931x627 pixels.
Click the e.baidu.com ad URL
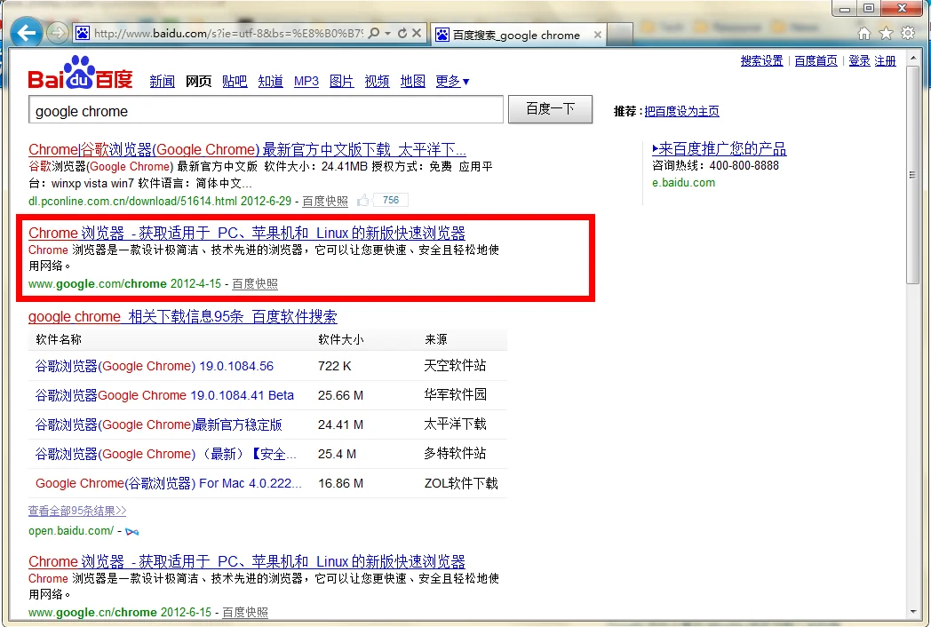click(683, 183)
